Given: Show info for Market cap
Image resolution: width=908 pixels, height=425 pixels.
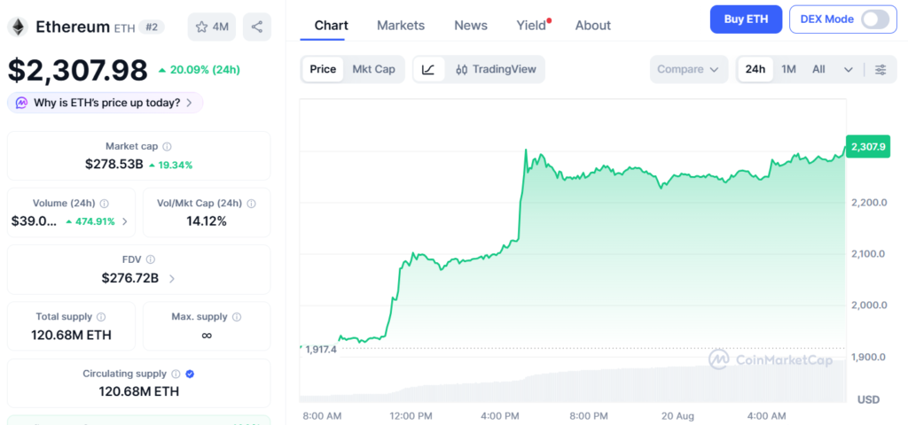Looking at the screenshot, I should point(167,147).
